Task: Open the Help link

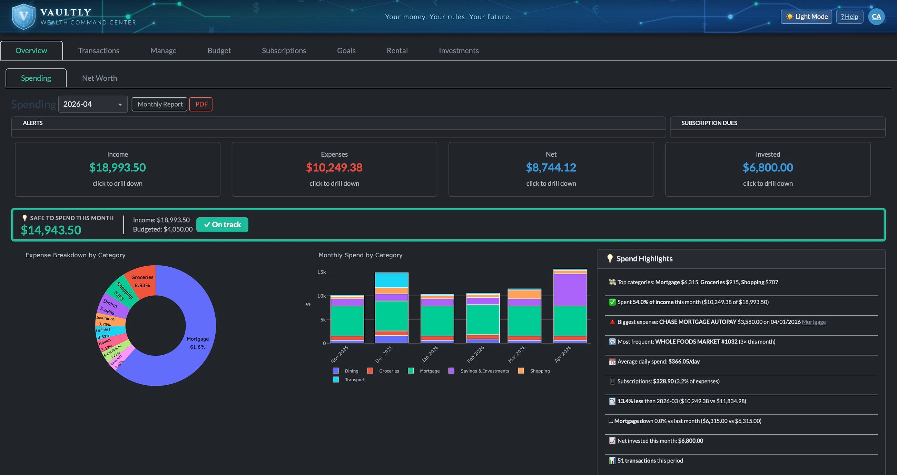Action: pyautogui.click(x=849, y=17)
